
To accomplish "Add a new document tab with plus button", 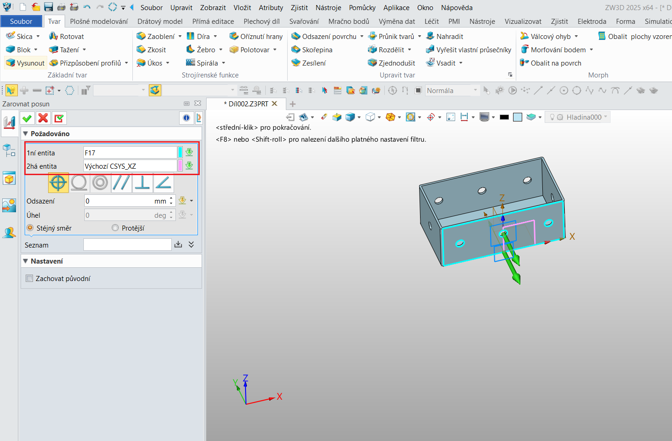I will [293, 104].
